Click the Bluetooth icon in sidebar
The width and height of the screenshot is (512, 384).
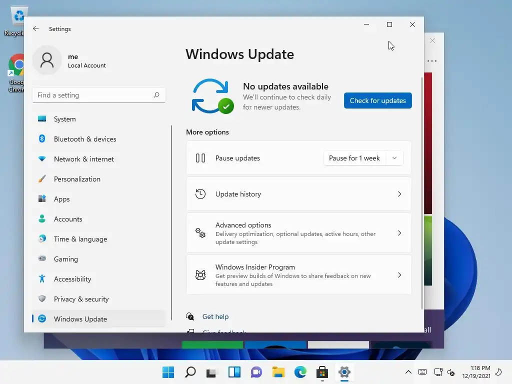42,139
